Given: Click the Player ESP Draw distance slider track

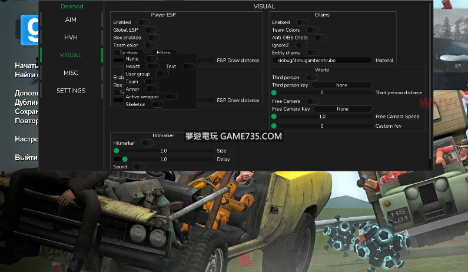Looking at the screenshot, I should point(164,60).
